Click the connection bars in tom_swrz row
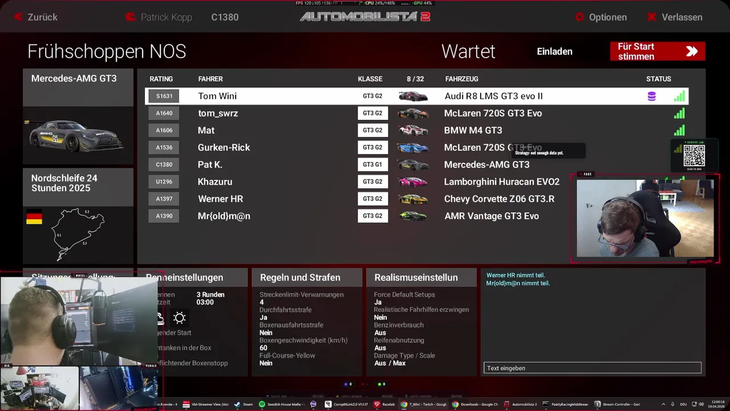 [x=679, y=113]
